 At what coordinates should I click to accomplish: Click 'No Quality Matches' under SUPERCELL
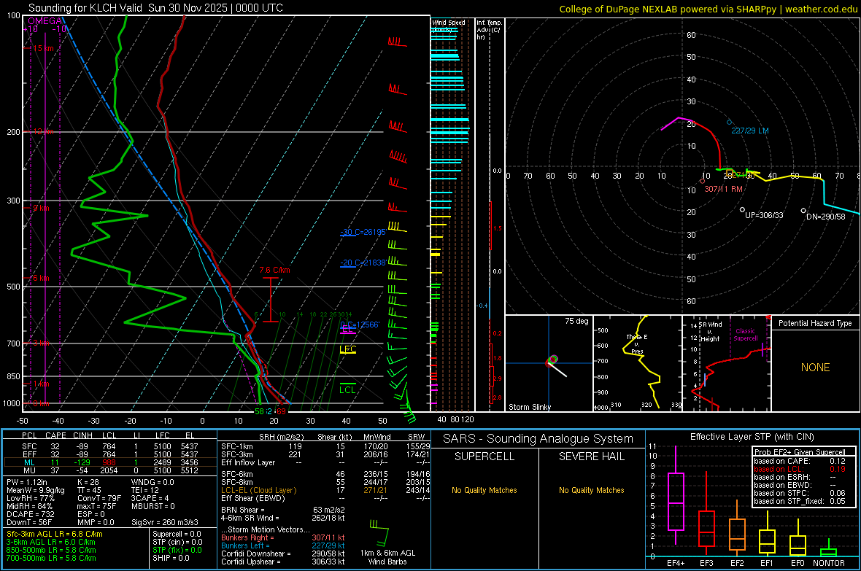pos(484,490)
